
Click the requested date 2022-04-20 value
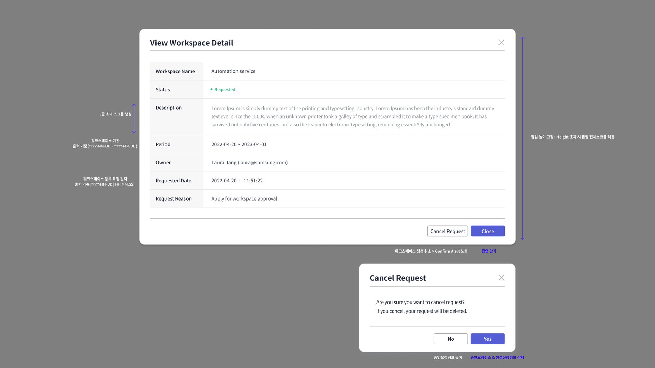coord(224,181)
